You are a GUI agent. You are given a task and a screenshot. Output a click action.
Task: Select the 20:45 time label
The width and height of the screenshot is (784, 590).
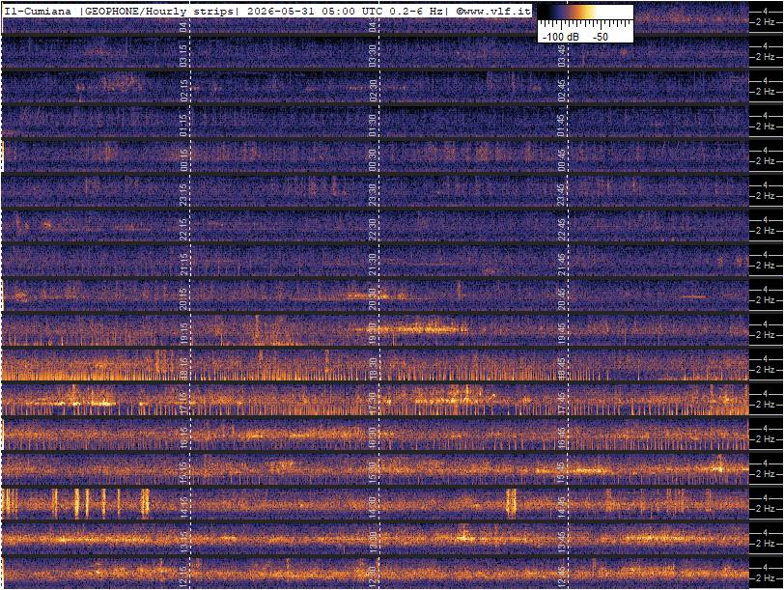pos(562,299)
